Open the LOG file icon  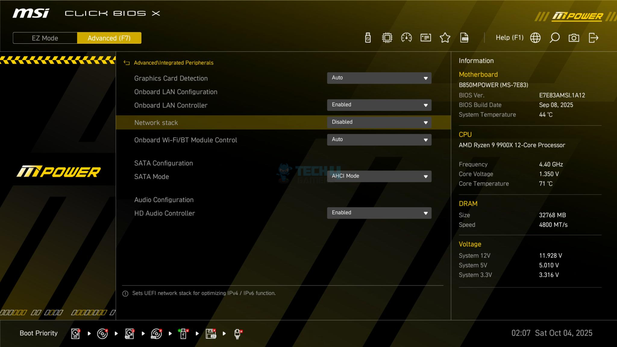(464, 38)
